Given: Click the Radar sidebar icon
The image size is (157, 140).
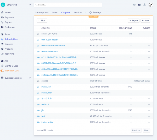Looking at the screenshot, I should pos(2,34).
